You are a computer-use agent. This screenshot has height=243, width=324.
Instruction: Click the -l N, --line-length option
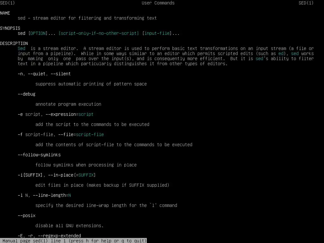(x=44, y=195)
